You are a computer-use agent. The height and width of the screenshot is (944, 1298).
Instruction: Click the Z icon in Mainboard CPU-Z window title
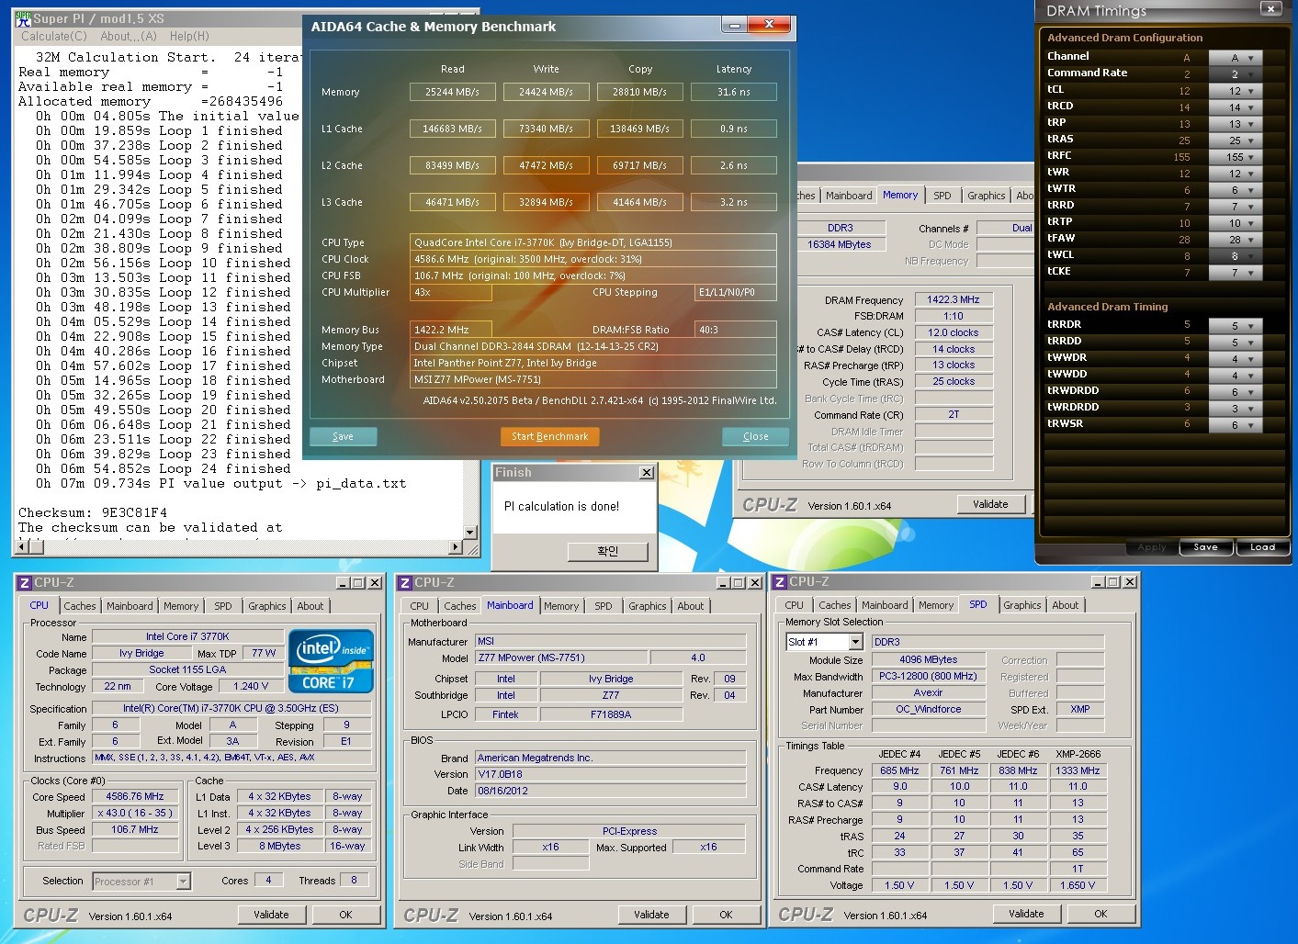pyautogui.click(x=405, y=583)
